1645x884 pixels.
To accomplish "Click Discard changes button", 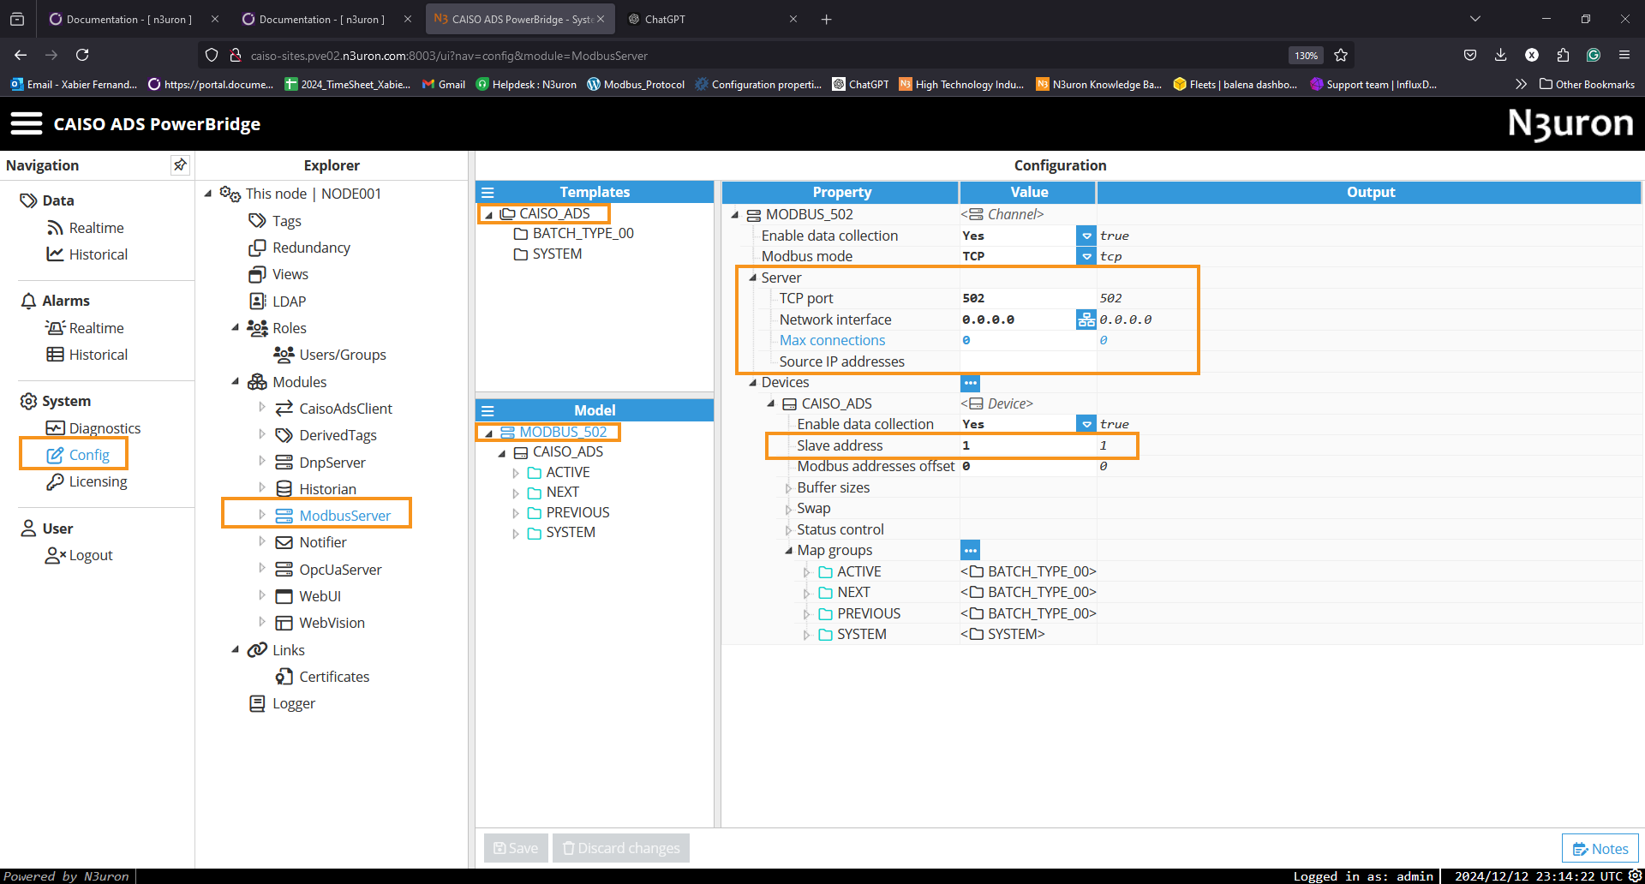I will [621, 848].
